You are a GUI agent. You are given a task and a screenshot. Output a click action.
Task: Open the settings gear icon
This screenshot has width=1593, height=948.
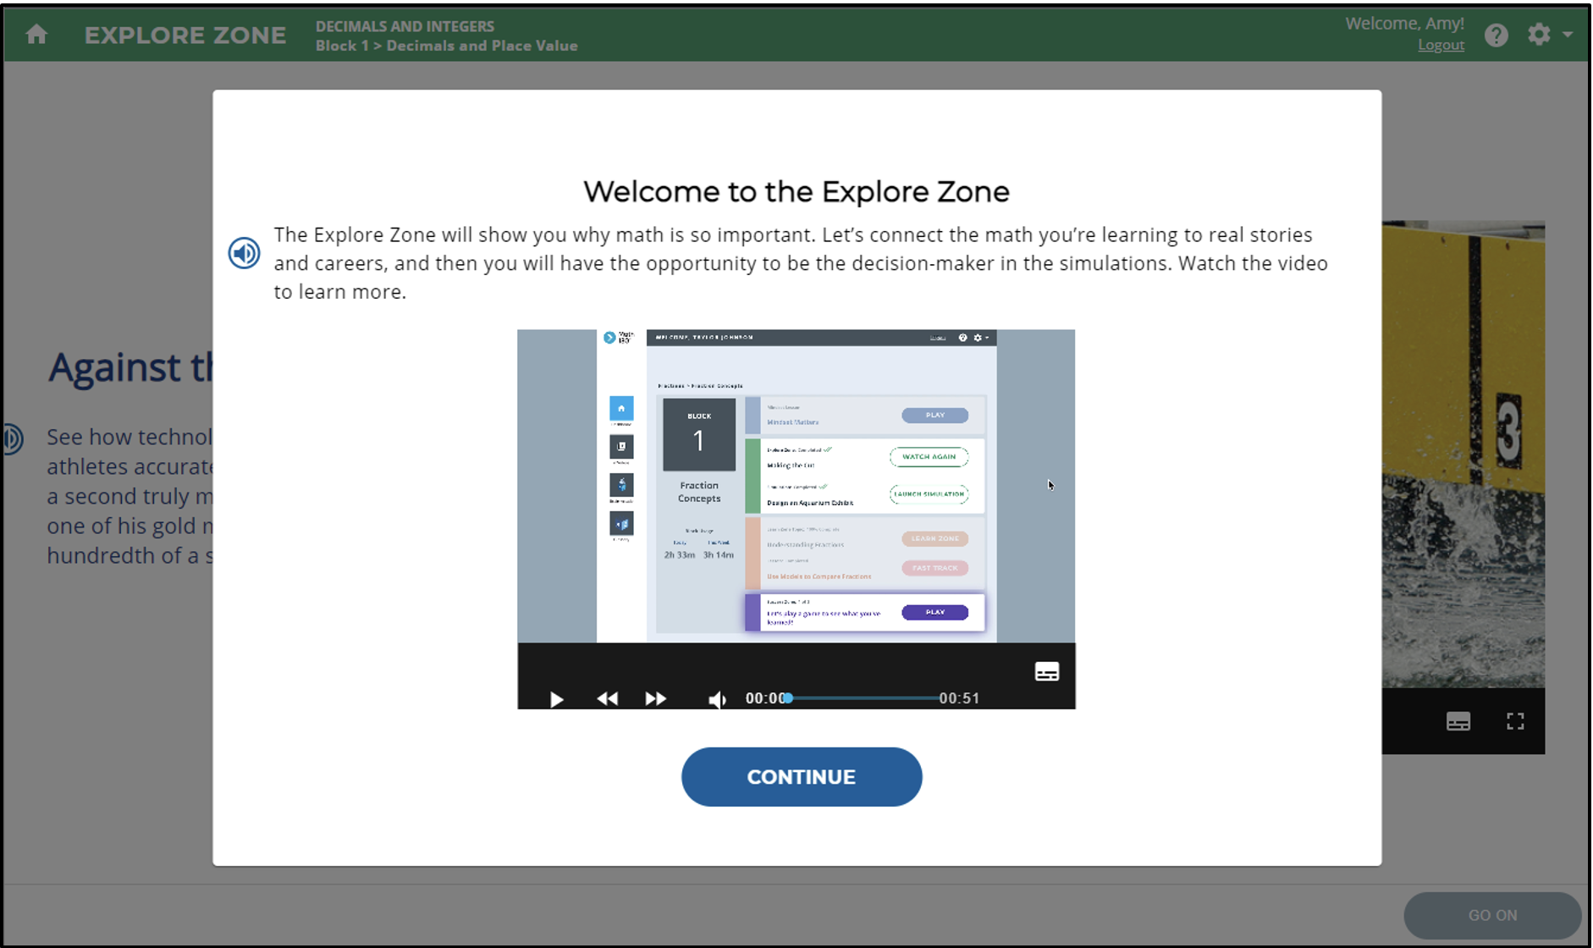pos(1539,34)
